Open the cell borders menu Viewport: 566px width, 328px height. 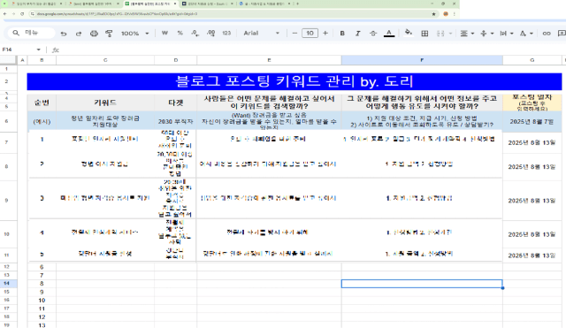424,34
